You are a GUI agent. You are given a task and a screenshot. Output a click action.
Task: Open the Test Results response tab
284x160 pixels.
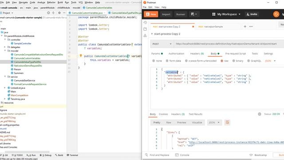(x=195, y=114)
